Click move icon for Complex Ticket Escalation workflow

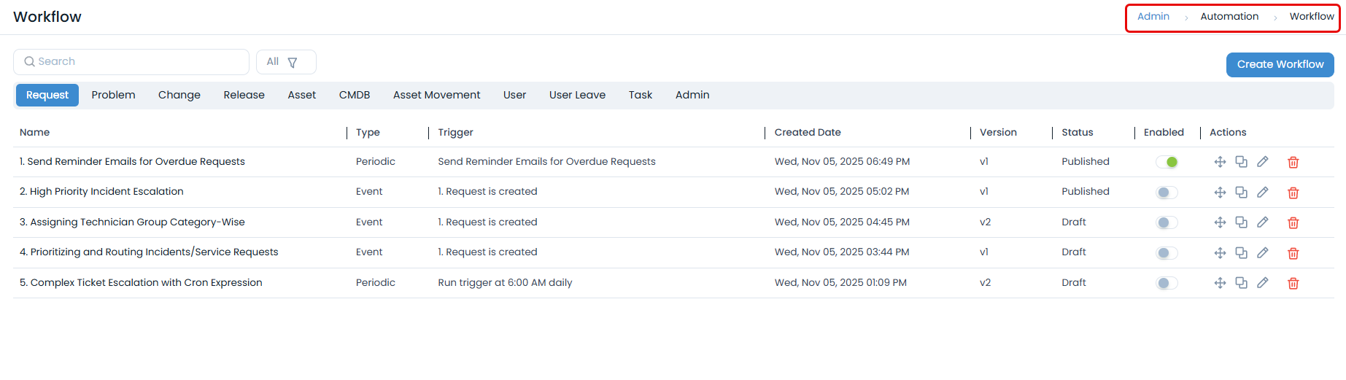pyautogui.click(x=1220, y=283)
